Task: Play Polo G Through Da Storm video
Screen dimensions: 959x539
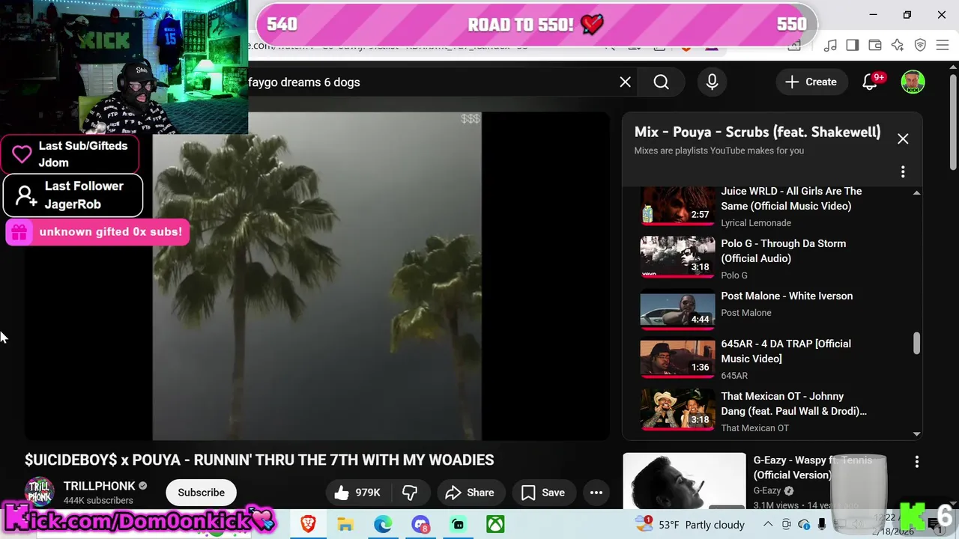Action: (783, 251)
